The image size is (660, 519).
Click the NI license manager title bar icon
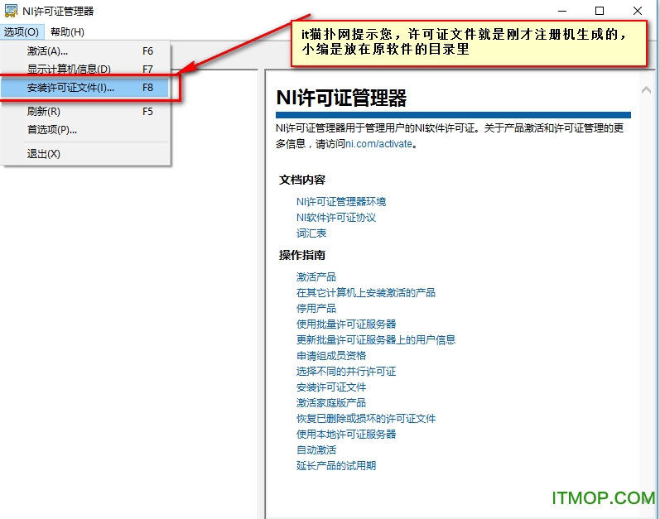point(11,11)
